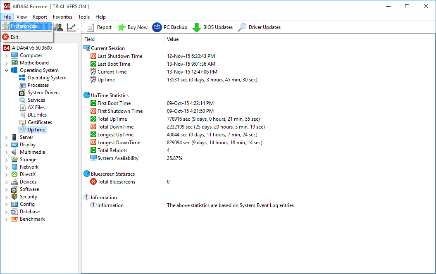Select the UpTime tree item

(x=33, y=130)
